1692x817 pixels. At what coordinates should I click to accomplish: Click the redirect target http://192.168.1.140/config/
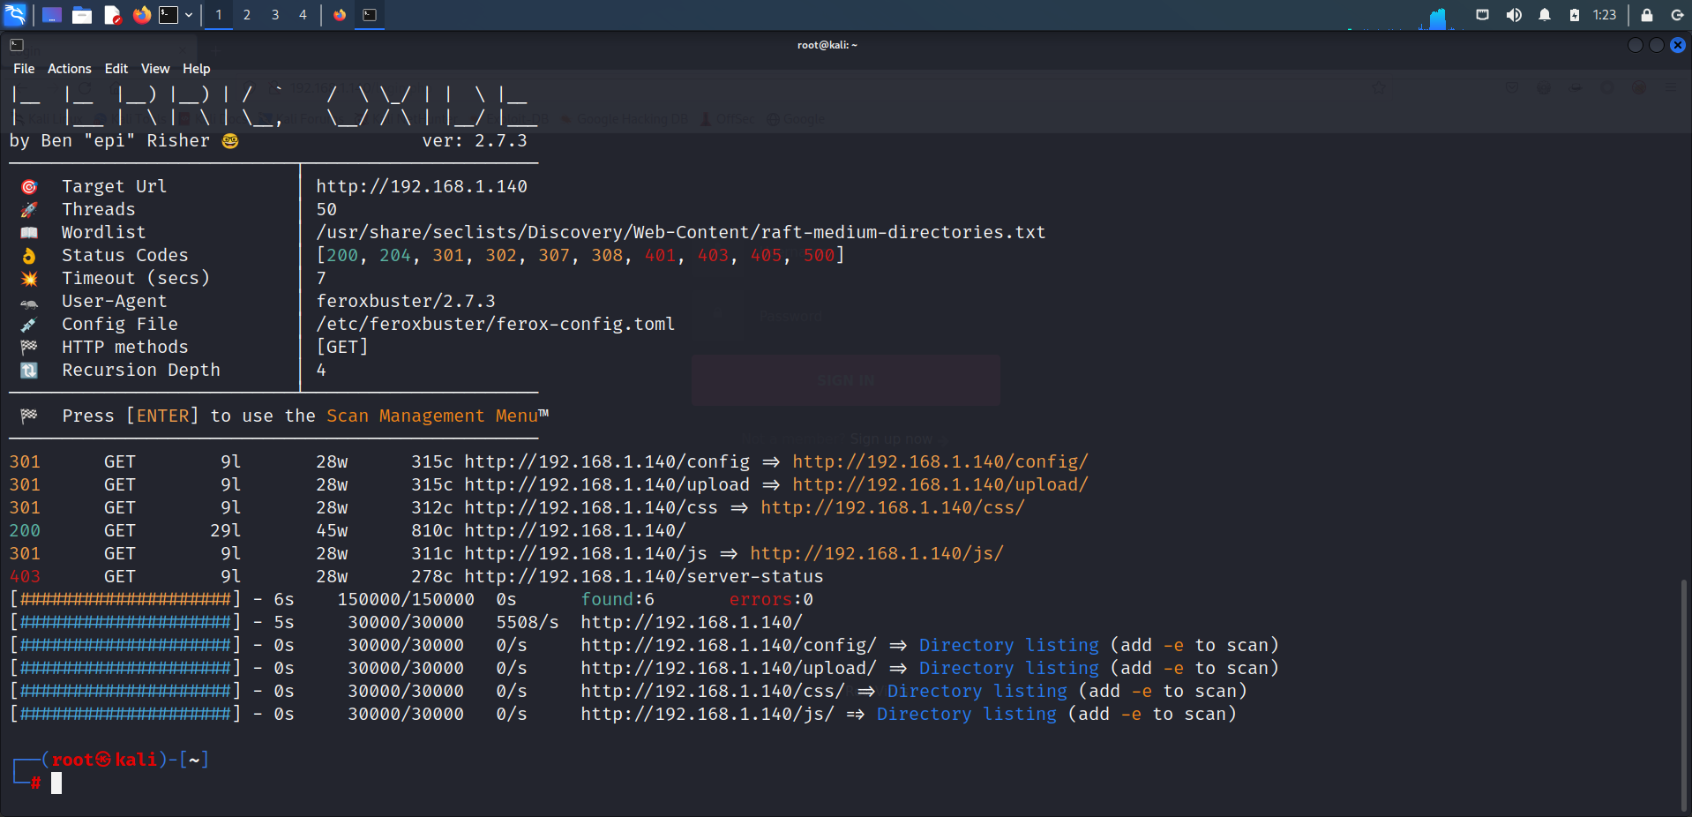point(940,461)
